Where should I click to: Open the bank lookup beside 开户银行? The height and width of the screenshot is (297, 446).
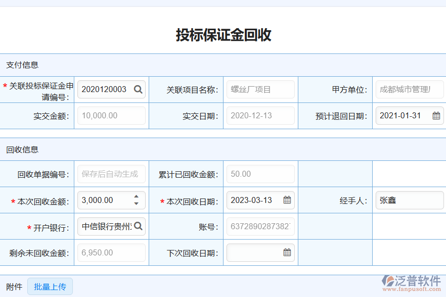pyautogui.click(x=138, y=226)
